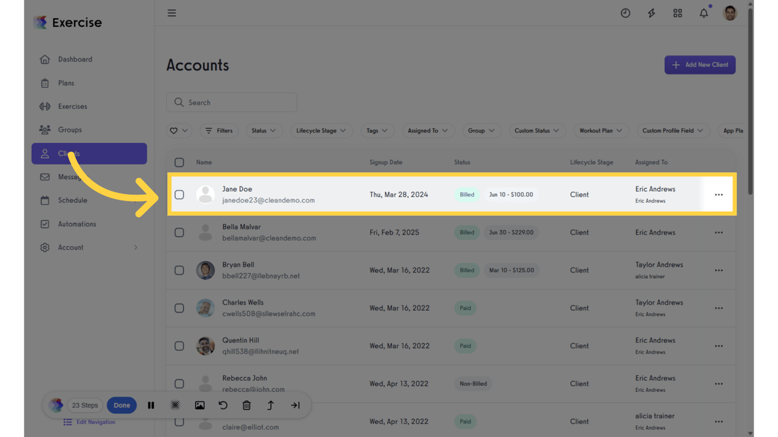Open the activity history clock icon
The height and width of the screenshot is (437, 778).
tap(625, 13)
